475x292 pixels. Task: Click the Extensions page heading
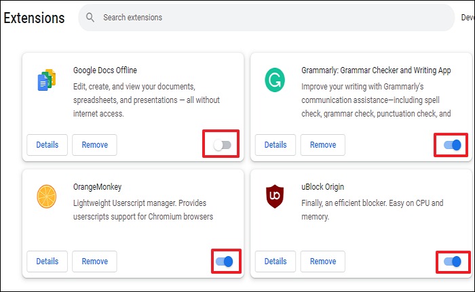click(x=34, y=18)
